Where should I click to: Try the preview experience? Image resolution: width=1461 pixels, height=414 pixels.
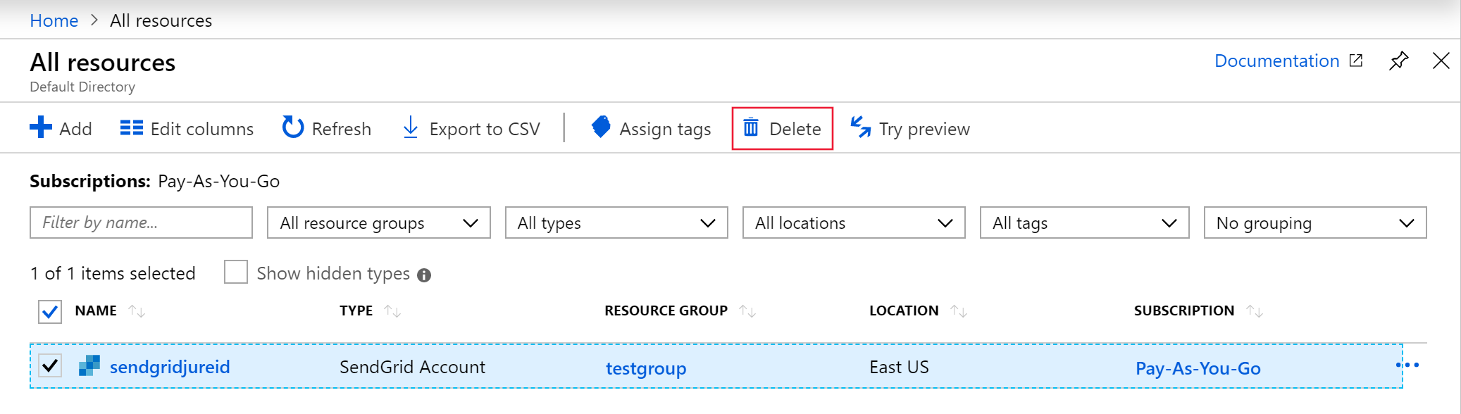910,129
